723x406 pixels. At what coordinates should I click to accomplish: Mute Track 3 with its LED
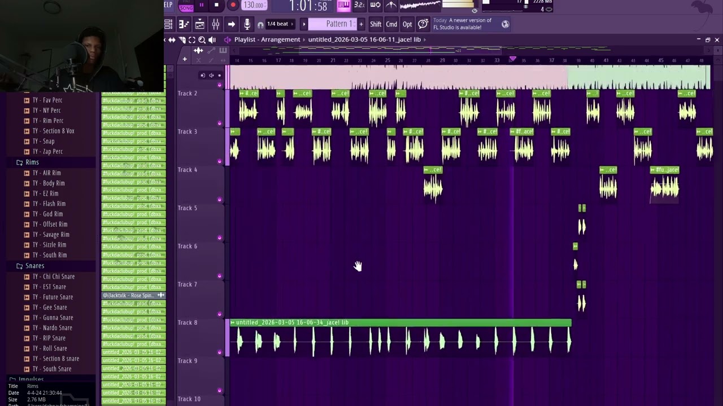pyautogui.click(x=220, y=161)
